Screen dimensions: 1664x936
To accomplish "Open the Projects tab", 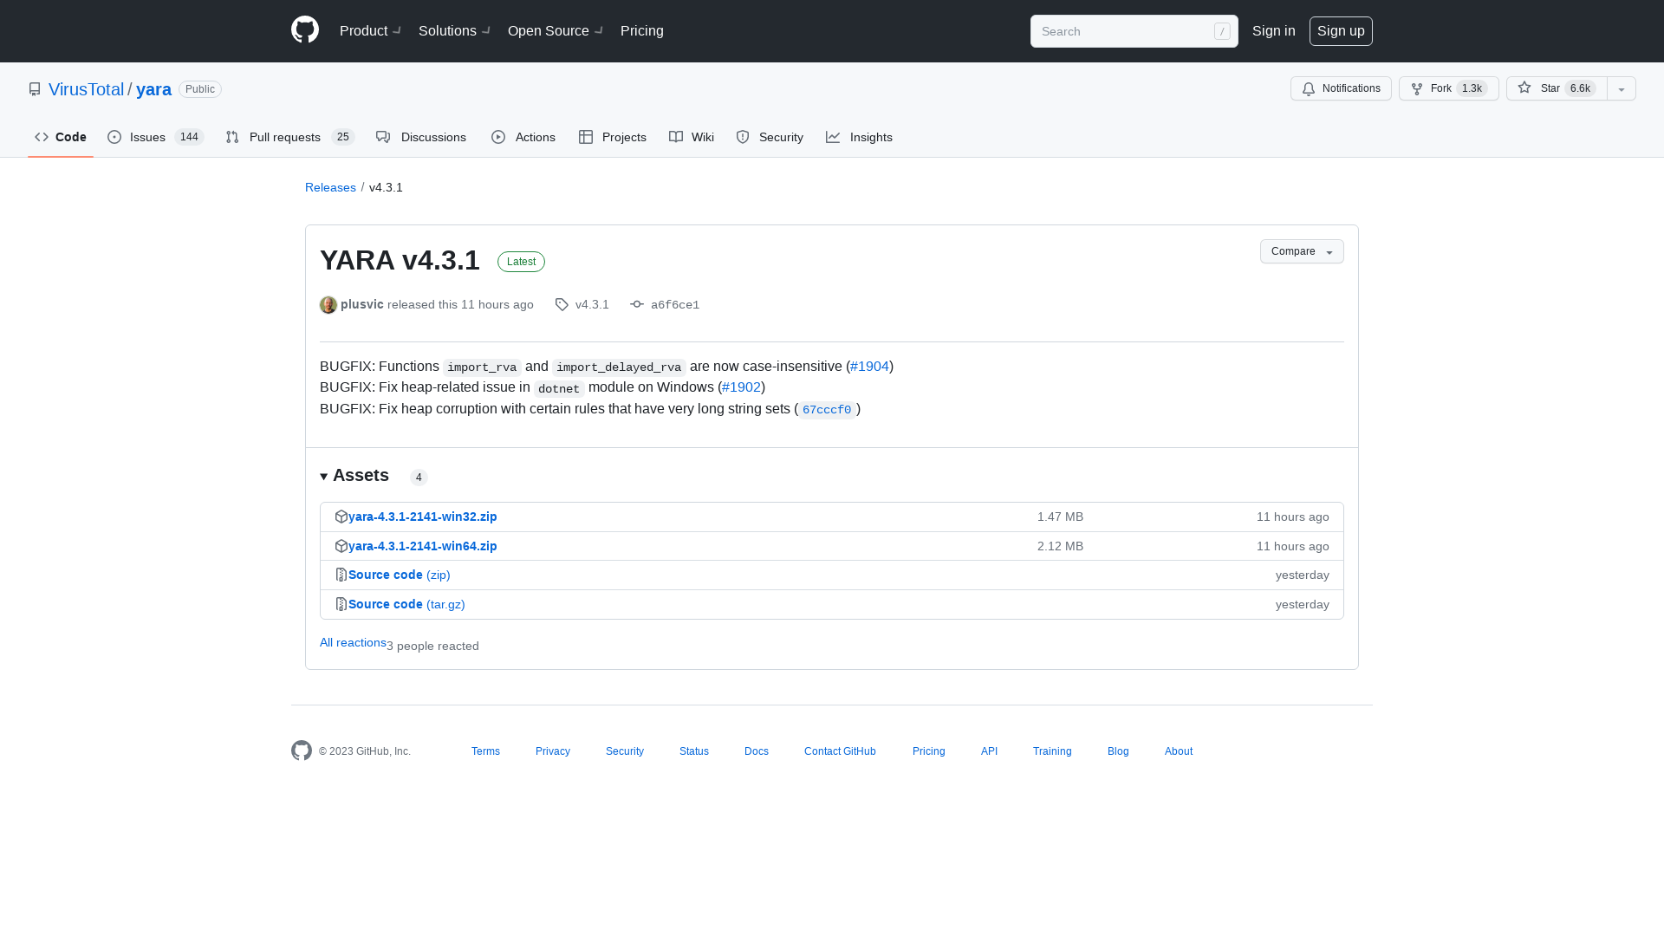I will point(613,137).
